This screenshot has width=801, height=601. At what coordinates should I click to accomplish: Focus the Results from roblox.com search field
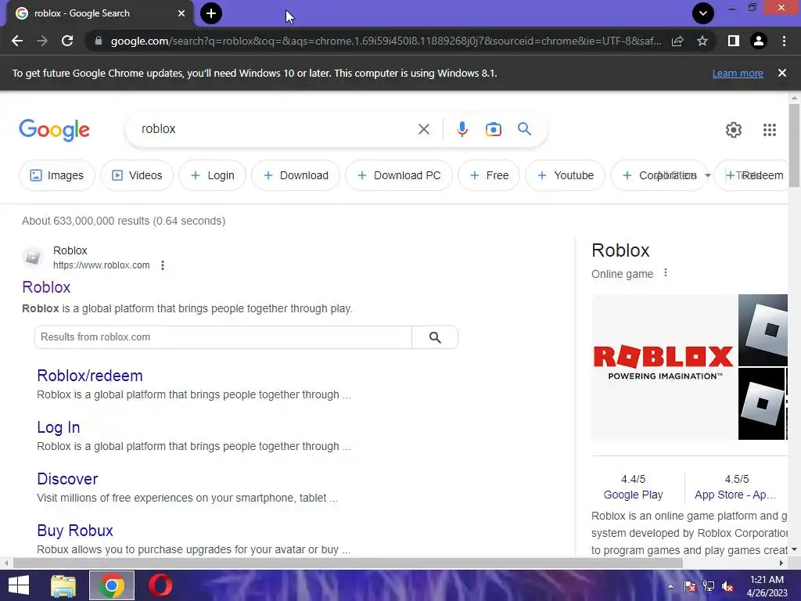point(223,337)
